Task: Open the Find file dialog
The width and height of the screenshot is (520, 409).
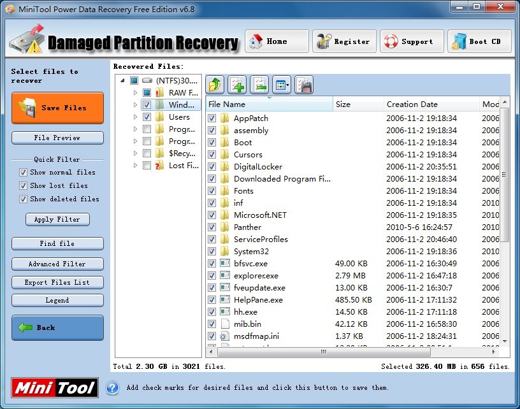Action: 57,243
